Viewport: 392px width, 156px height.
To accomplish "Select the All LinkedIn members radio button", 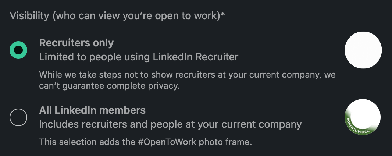I will 18,117.
